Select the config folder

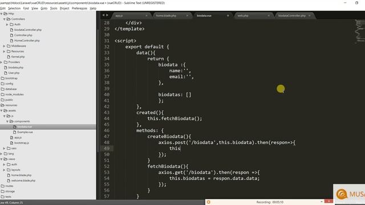click(x=9, y=84)
